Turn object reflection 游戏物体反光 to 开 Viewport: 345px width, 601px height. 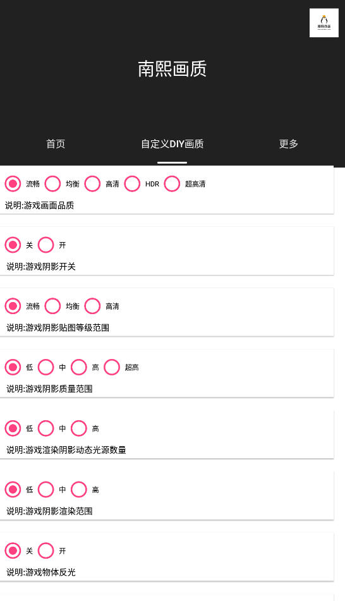click(46, 551)
